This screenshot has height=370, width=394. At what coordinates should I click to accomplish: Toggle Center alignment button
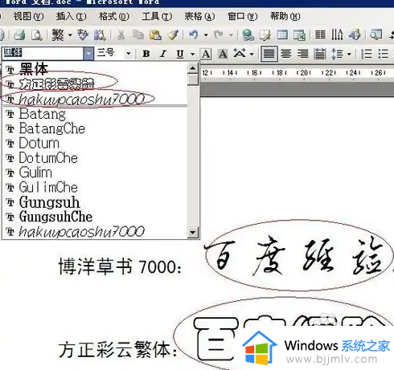286,54
